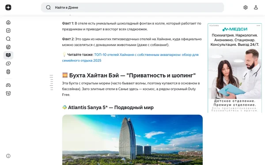Open sidebar search icon

[x=8, y=39]
